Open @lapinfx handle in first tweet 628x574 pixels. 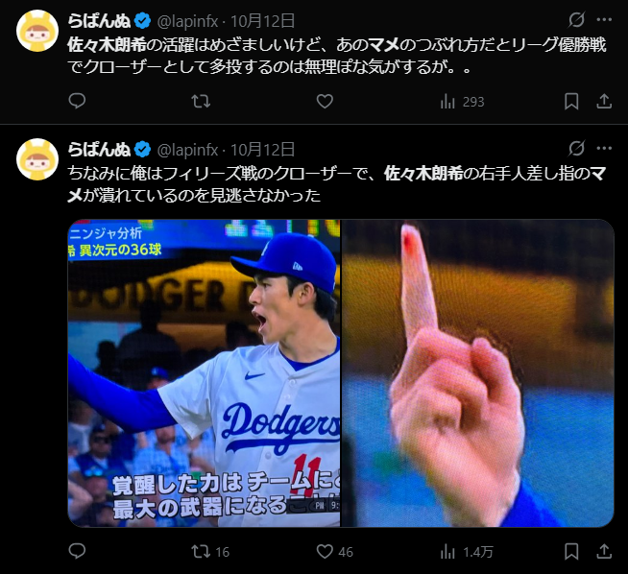tap(187, 21)
